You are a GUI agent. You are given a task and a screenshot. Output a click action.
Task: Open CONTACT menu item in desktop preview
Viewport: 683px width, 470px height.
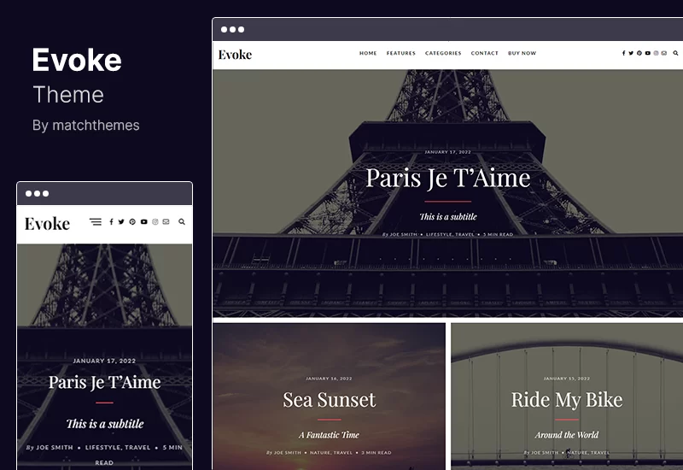pyautogui.click(x=484, y=53)
